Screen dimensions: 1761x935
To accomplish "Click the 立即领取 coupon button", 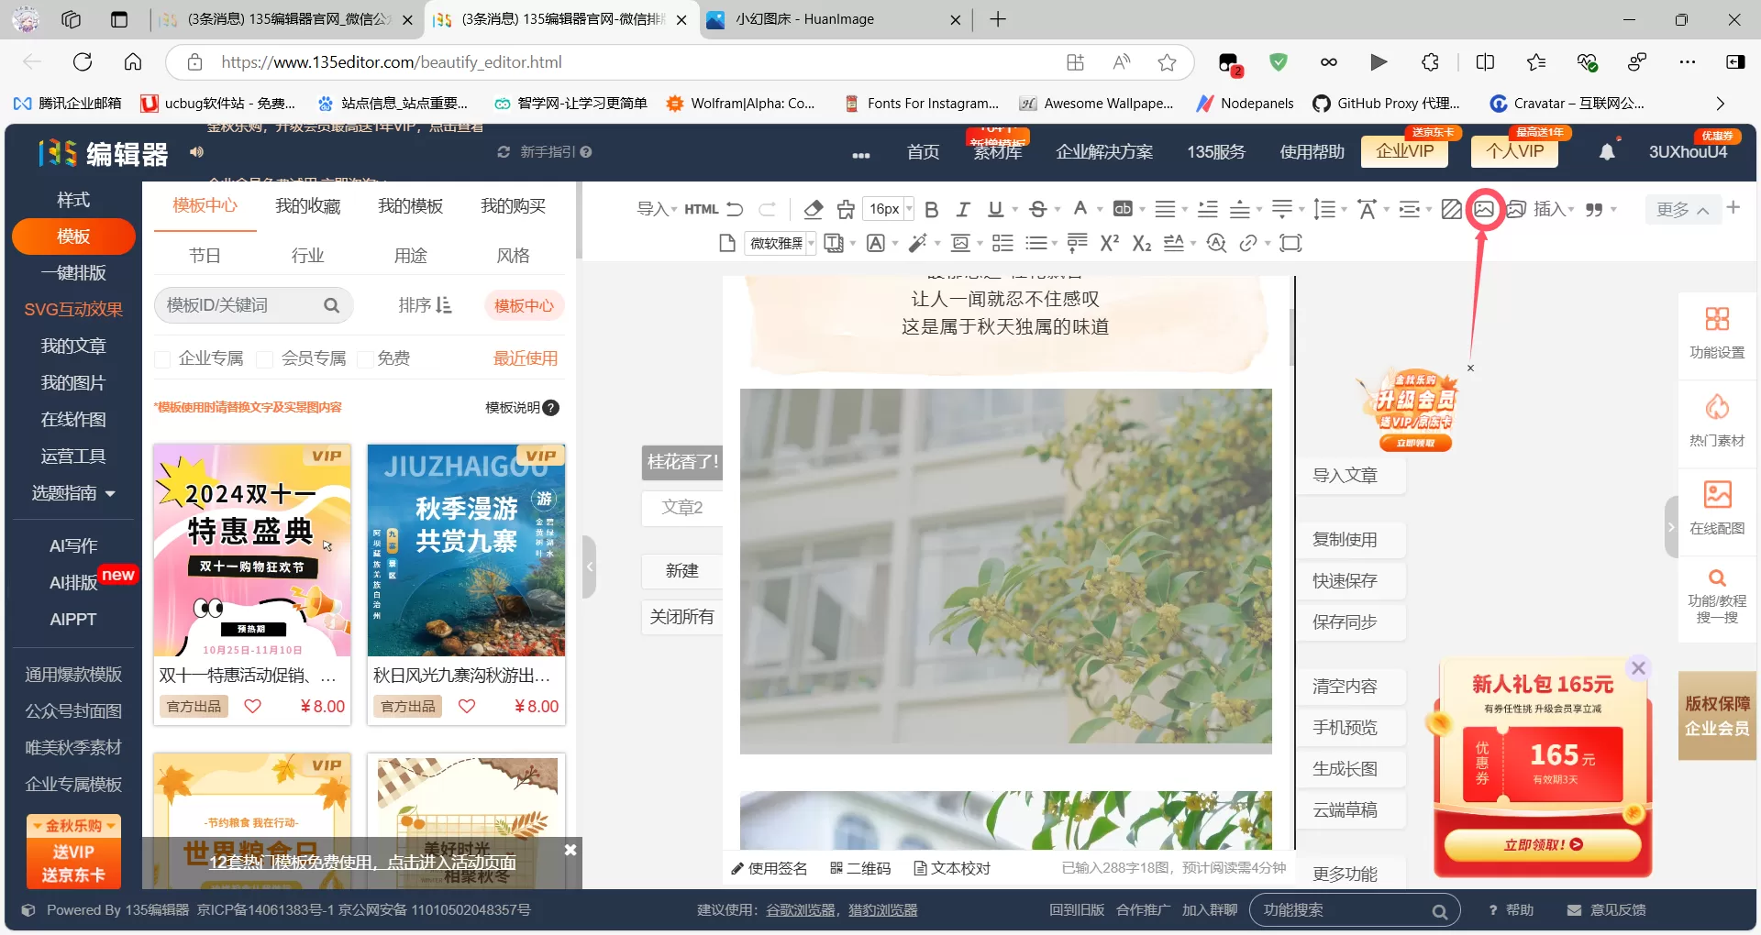I will (x=1542, y=844).
